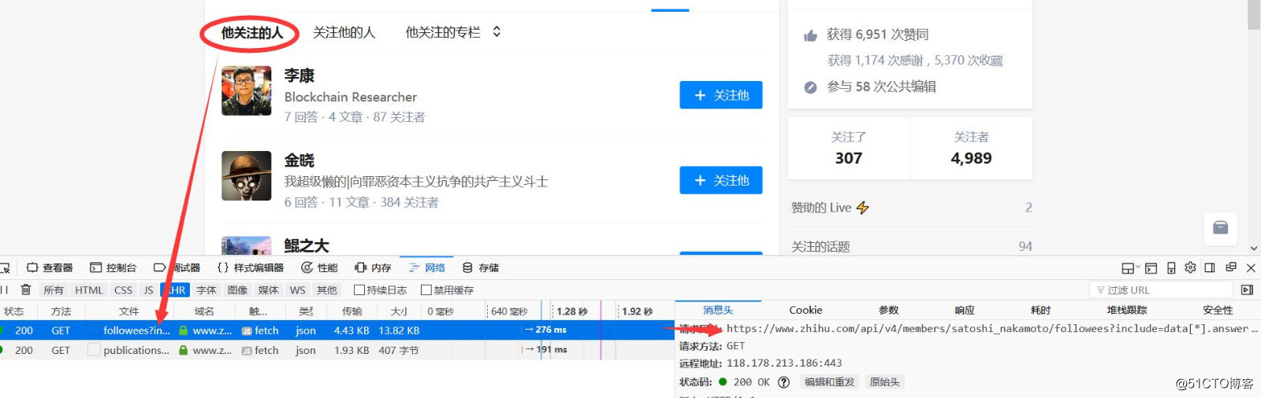Clear network log with trash icon
Viewport: 1261px width, 398px height.
[26, 289]
